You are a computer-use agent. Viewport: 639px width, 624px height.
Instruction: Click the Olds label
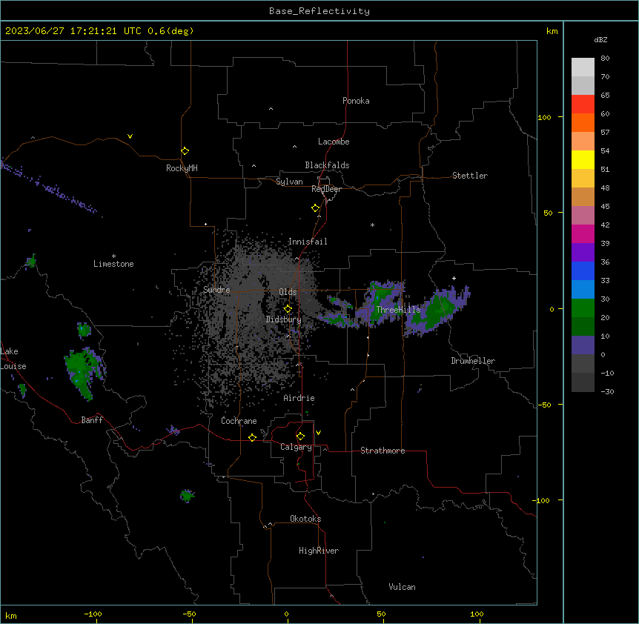(x=288, y=292)
